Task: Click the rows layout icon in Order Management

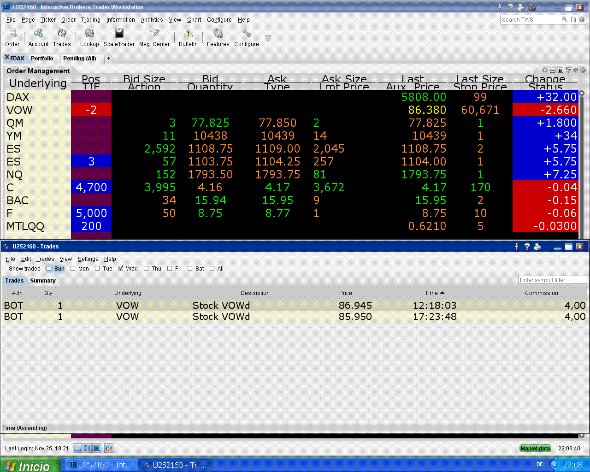Action: click(553, 71)
